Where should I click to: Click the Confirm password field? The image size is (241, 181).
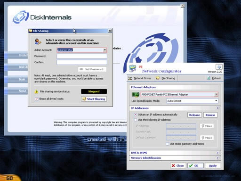click(x=82, y=62)
